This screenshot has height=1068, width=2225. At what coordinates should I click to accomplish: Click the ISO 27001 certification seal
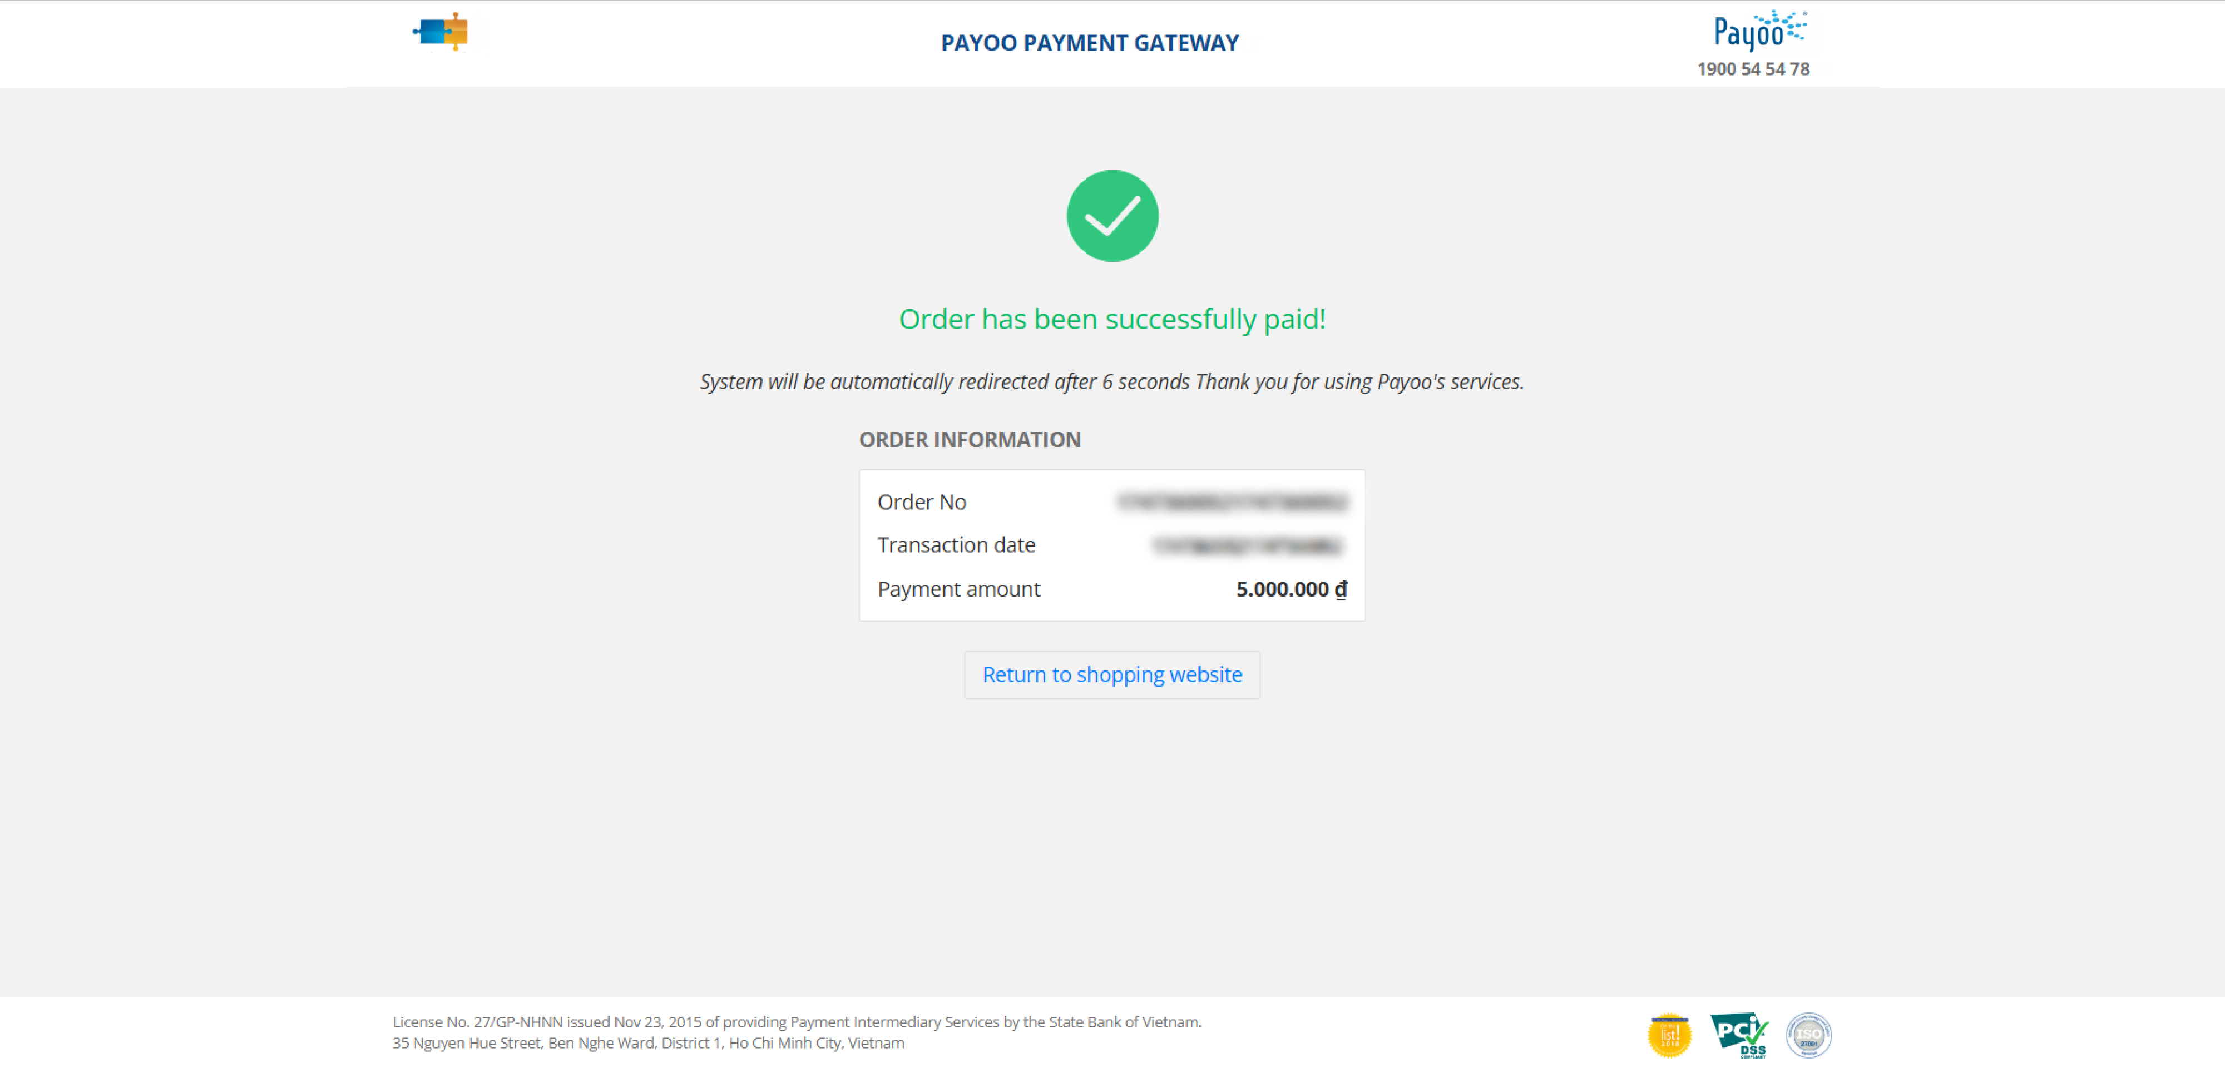[1808, 1034]
